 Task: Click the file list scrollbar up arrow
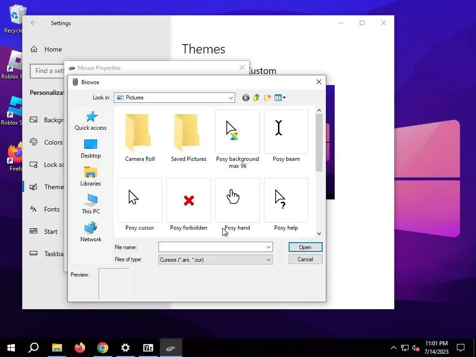319,110
